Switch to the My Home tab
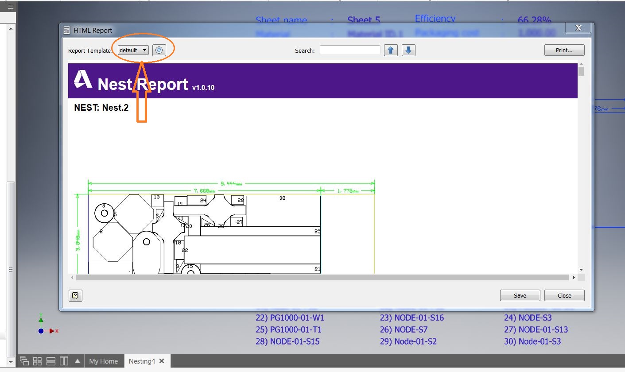This screenshot has height=372, width=625. (104, 361)
